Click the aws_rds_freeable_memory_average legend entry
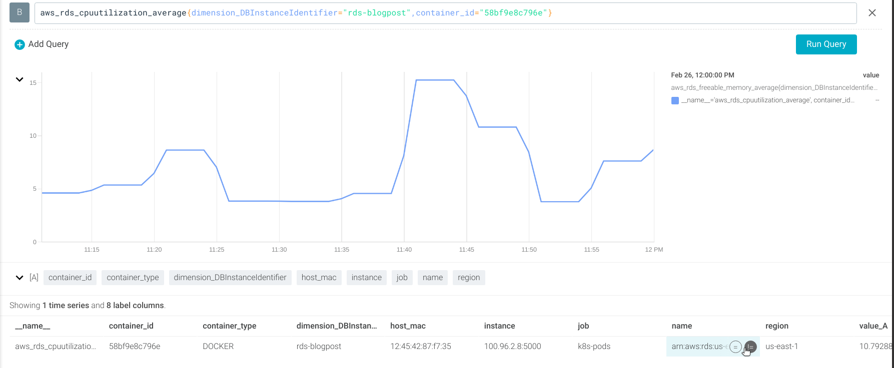The width and height of the screenshot is (894, 368). tap(774, 88)
